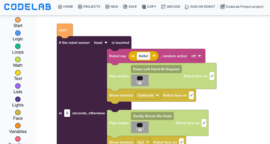Open the Variables category label
The height and width of the screenshot is (144, 270).
tap(18, 131)
